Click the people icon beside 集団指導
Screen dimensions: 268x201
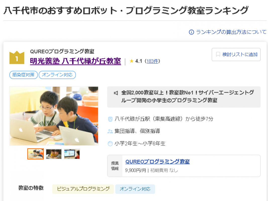110,131
